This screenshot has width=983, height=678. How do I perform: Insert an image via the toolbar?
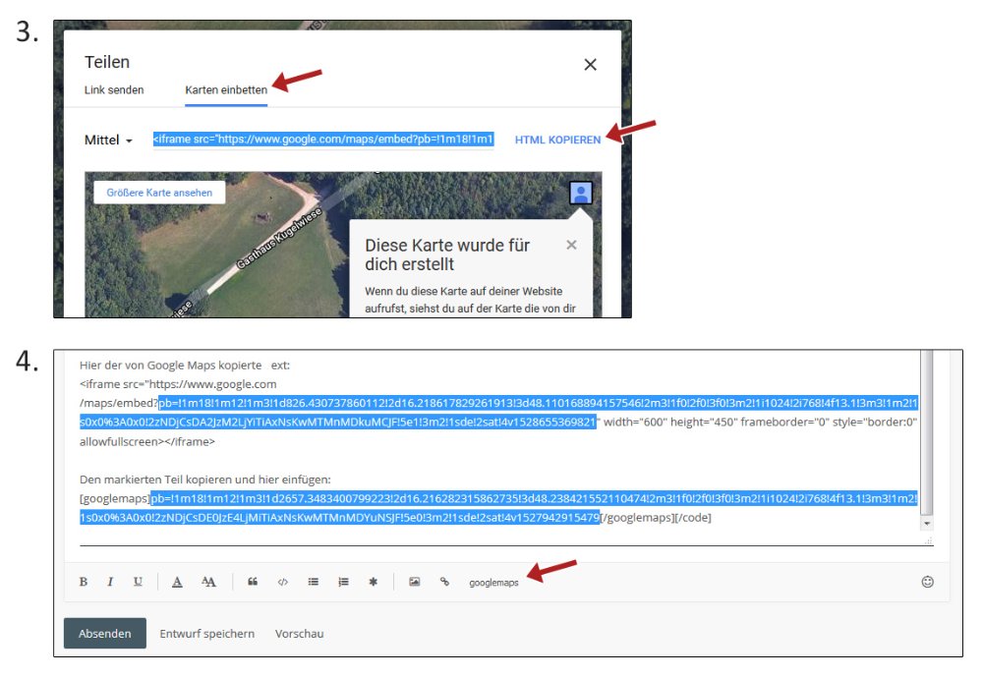(415, 582)
